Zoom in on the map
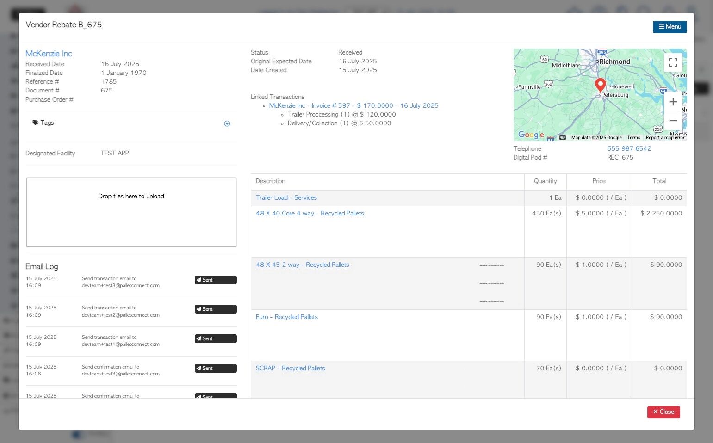This screenshot has height=443, width=713. tap(673, 102)
